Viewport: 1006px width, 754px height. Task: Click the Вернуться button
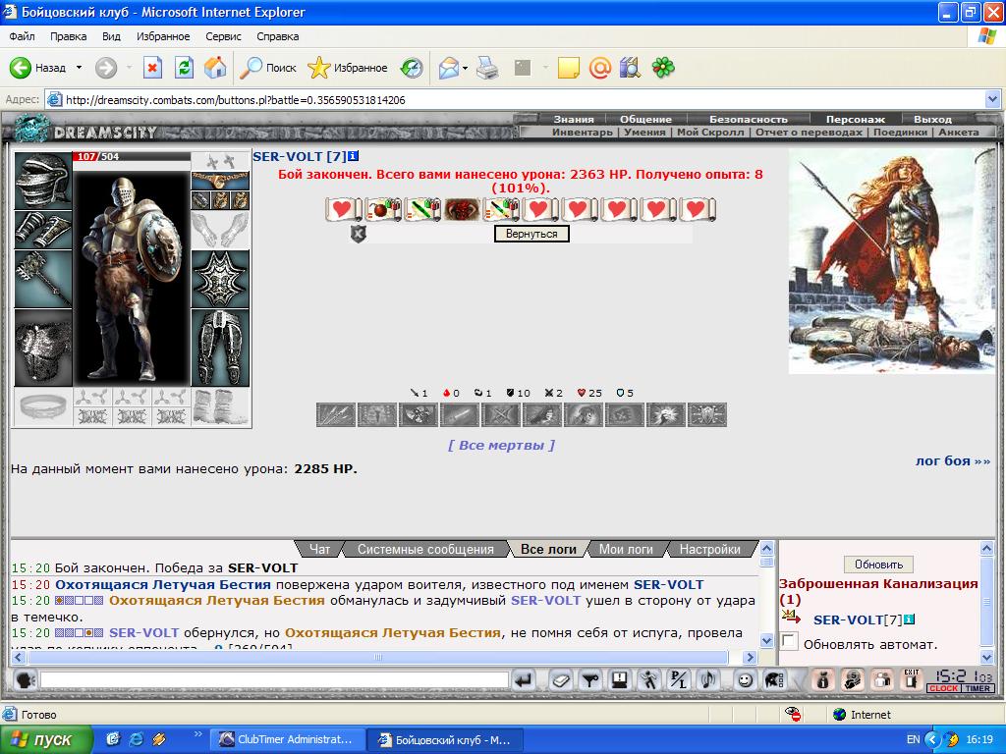531,234
